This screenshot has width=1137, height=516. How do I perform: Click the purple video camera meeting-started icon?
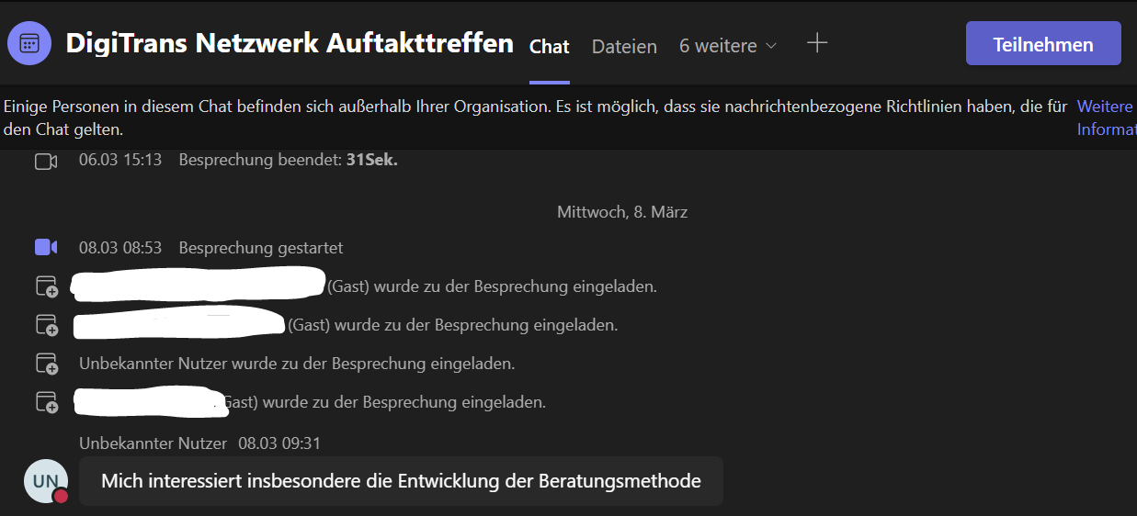tap(46, 247)
